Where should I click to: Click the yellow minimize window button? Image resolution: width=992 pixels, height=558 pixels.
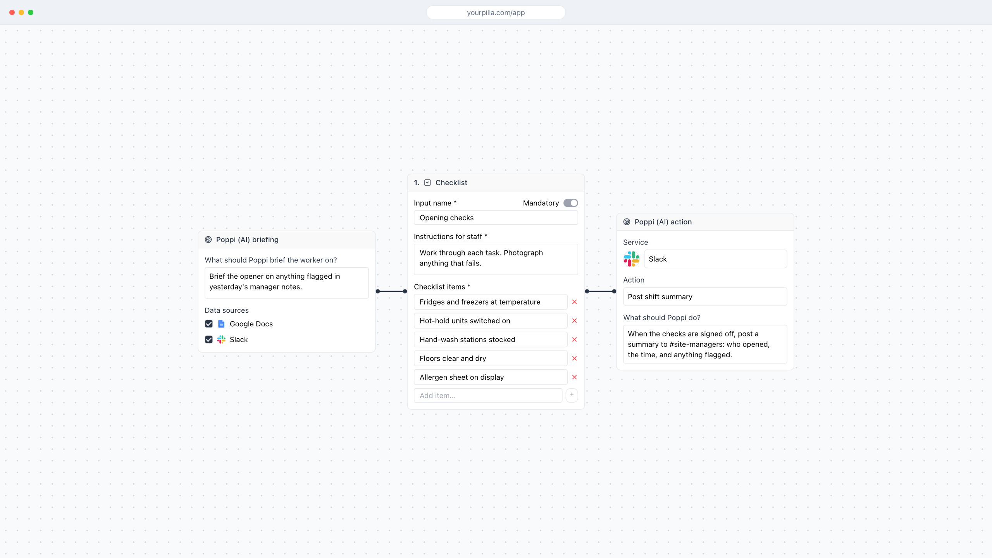coord(21,12)
